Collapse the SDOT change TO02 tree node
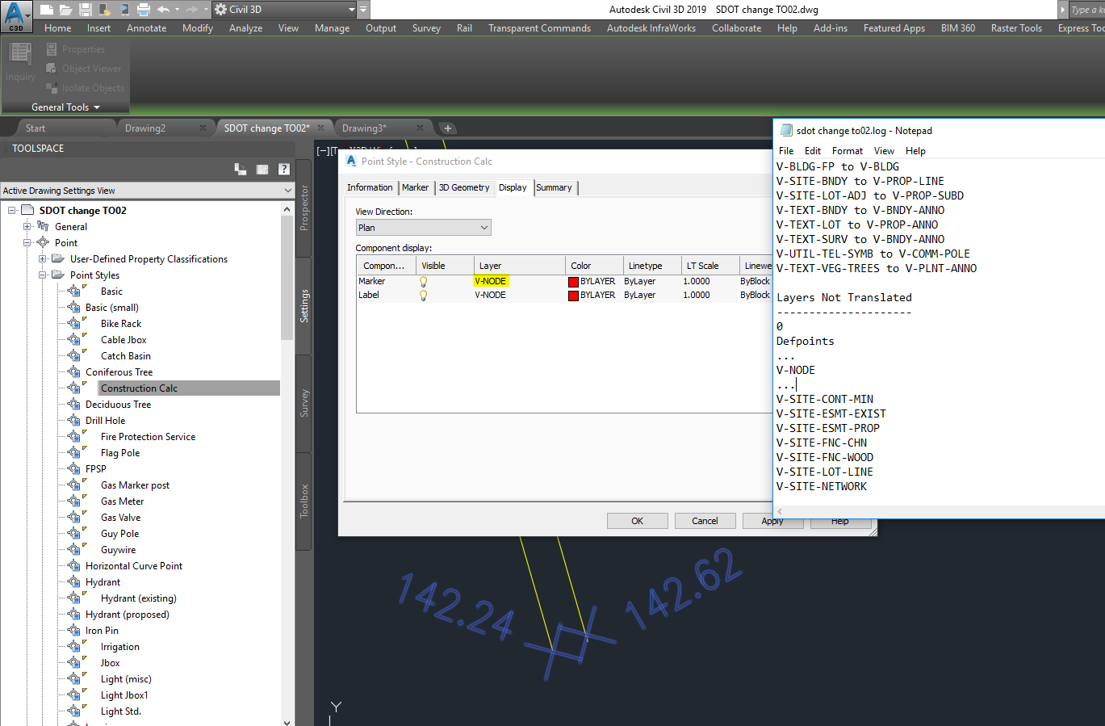The width and height of the screenshot is (1105, 726). click(x=12, y=211)
